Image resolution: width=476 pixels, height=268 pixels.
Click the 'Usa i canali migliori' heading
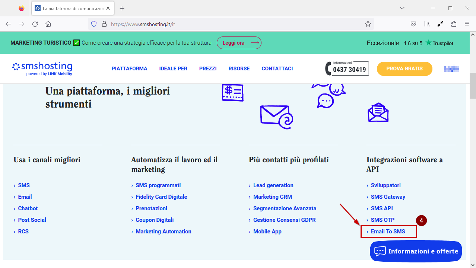click(47, 160)
